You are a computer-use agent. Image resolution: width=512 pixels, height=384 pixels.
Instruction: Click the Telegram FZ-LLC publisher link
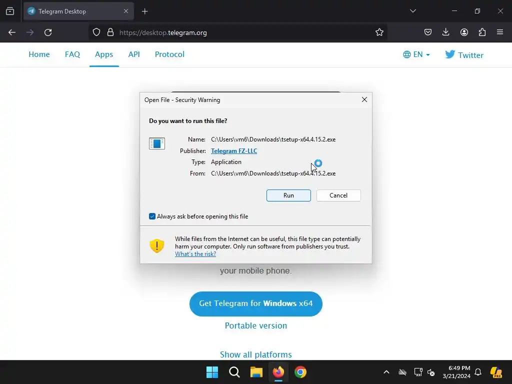[x=234, y=151]
